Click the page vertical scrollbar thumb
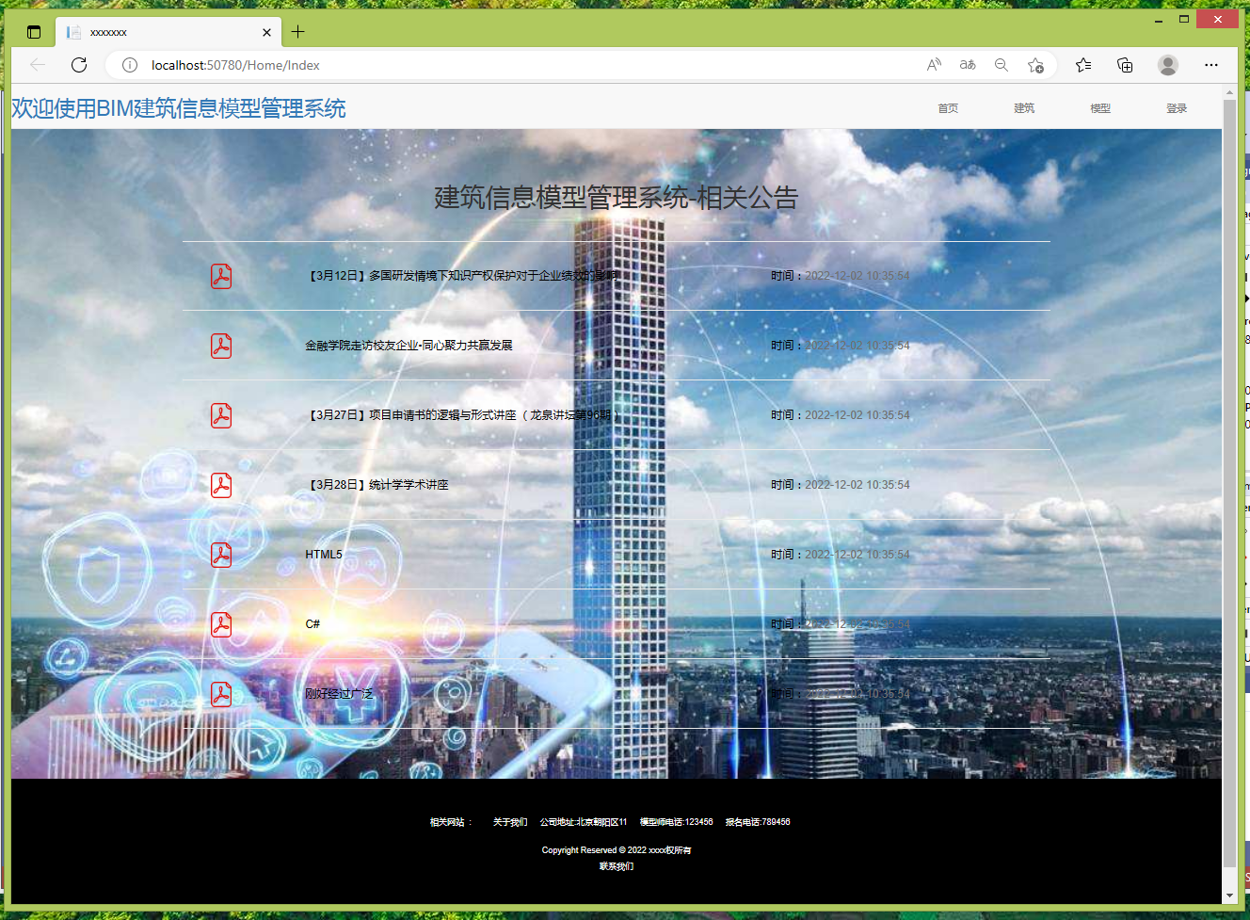 pos(1229,482)
